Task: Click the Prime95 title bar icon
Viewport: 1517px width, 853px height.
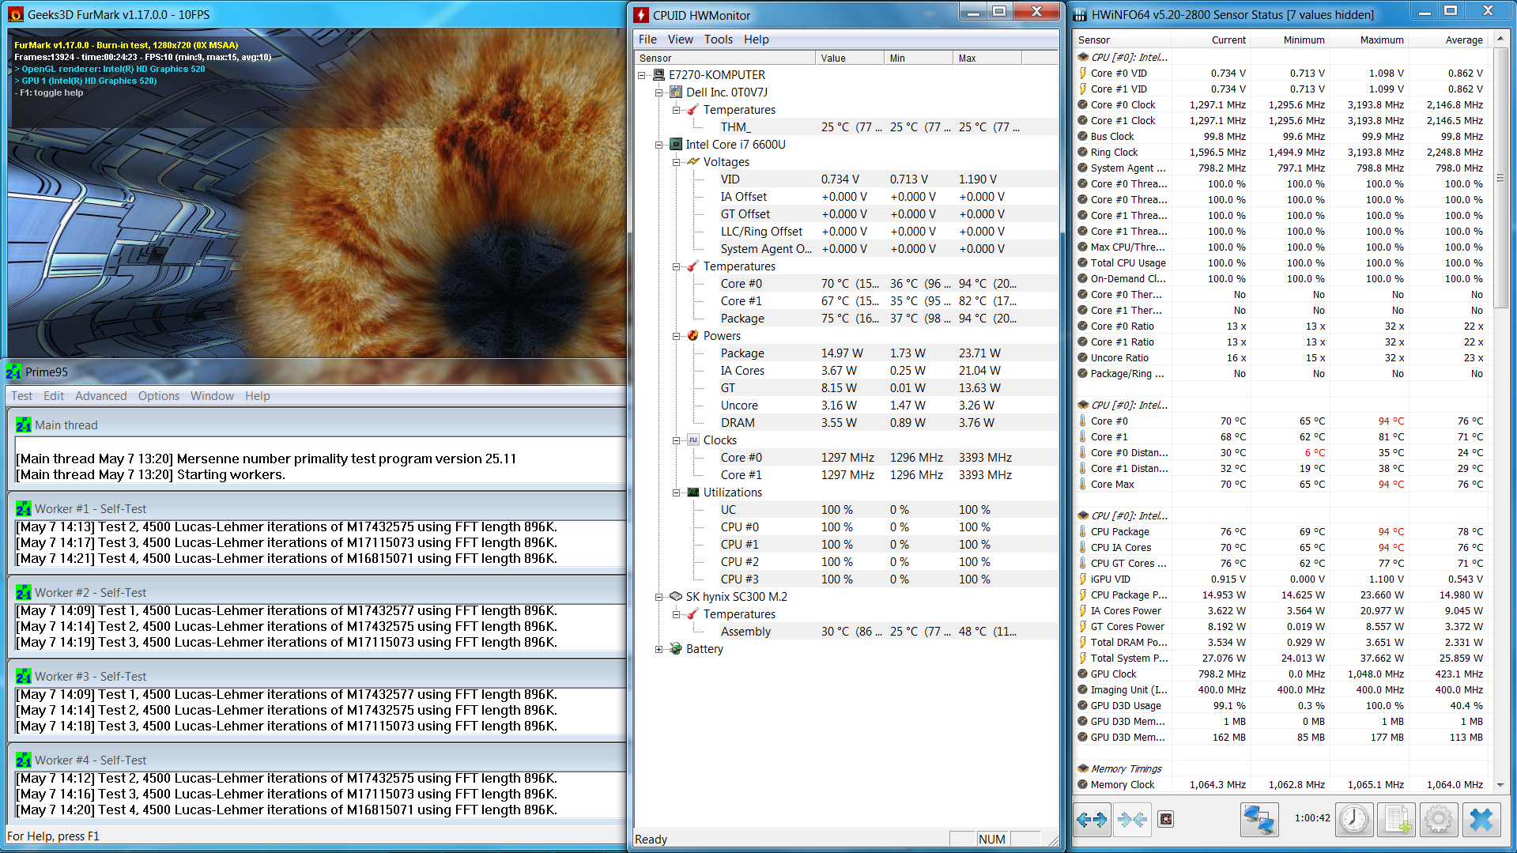Action: coord(13,372)
